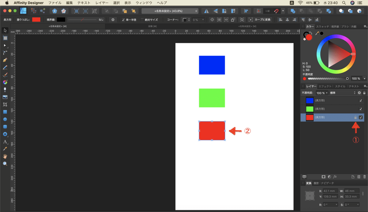Open the layer opacity 100 % dropdown
This screenshot has height=212, width=368.
(322, 93)
